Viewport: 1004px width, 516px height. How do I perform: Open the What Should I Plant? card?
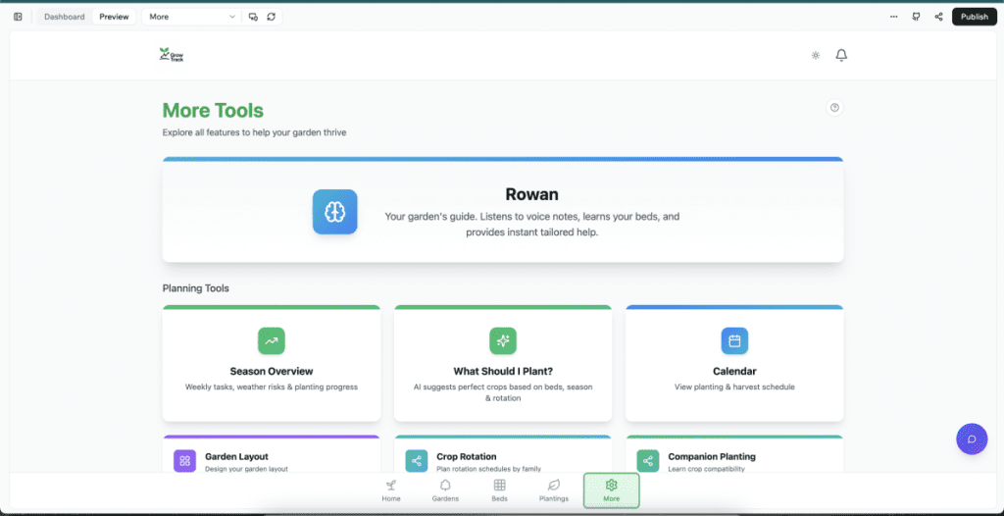click(x=503, y=363)
